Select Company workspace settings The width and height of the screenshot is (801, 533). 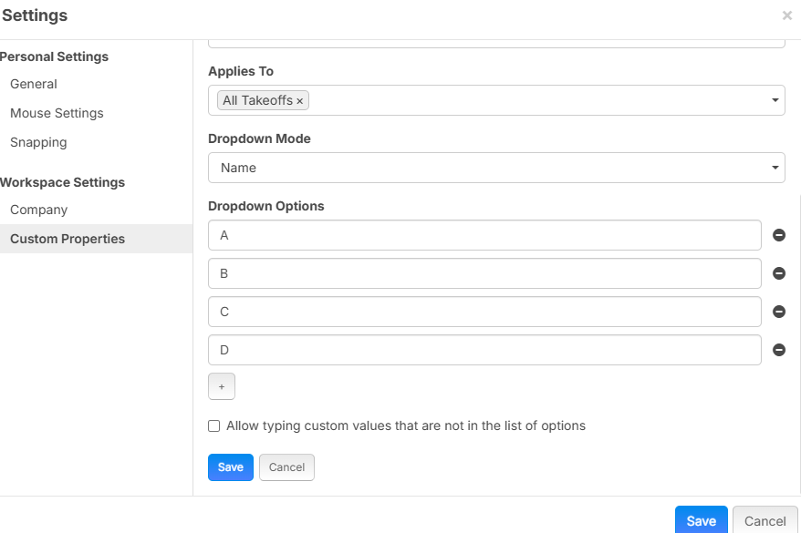[39, 210]
